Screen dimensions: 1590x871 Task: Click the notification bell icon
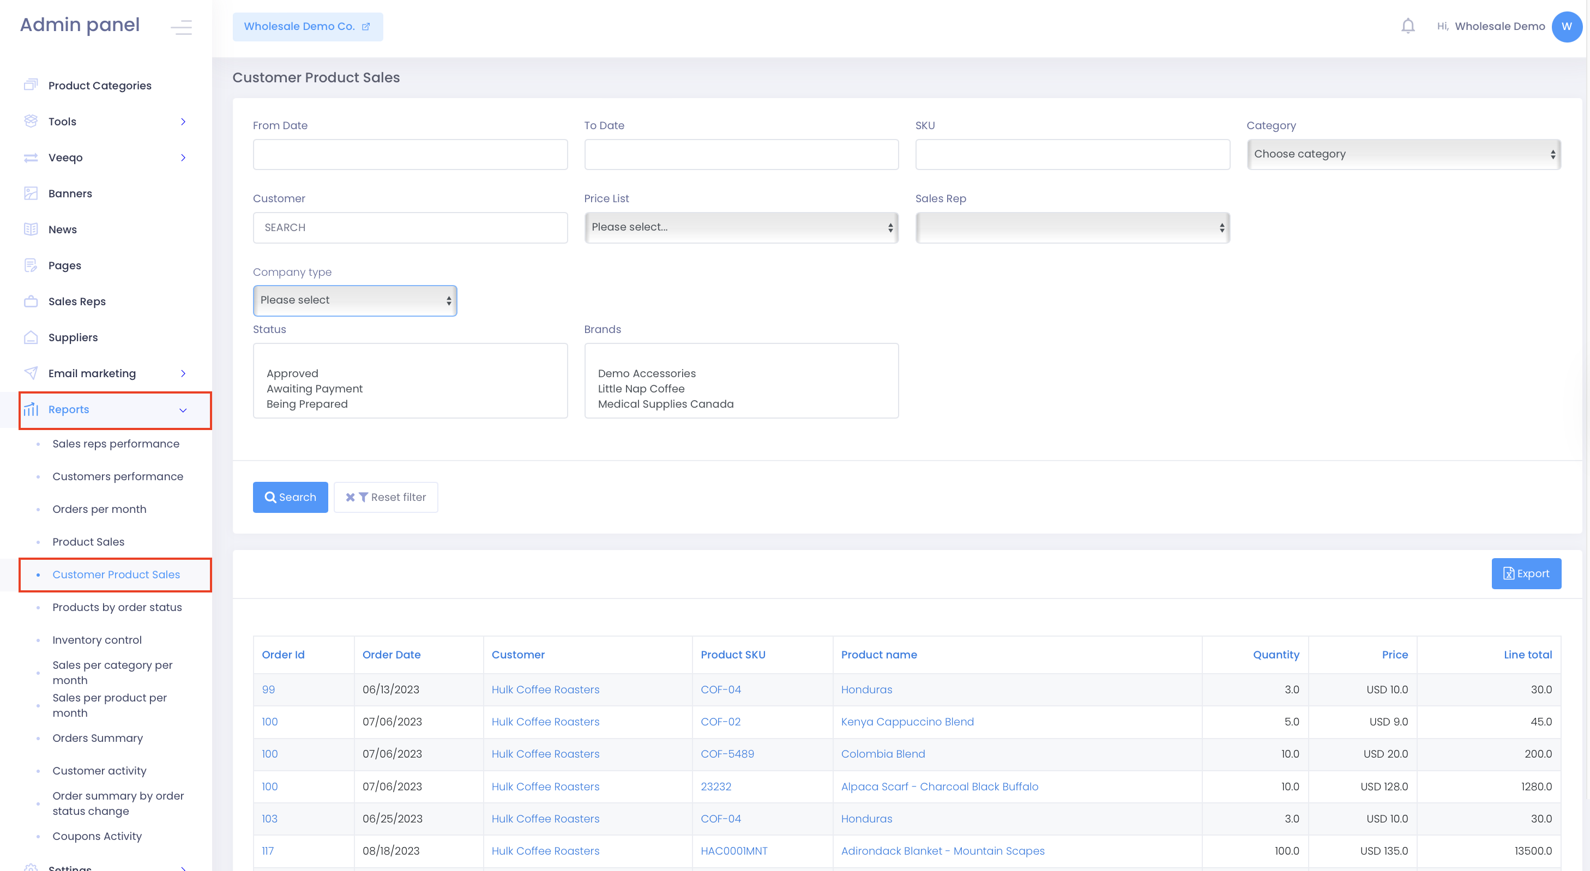(x=1407, y=26)
